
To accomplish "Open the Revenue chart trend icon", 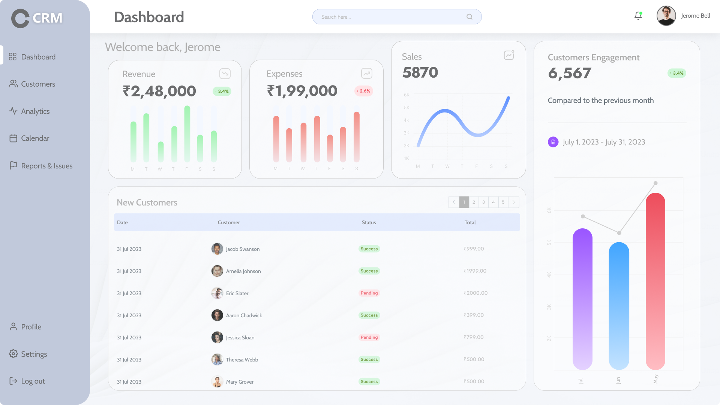I will point(225,73).
